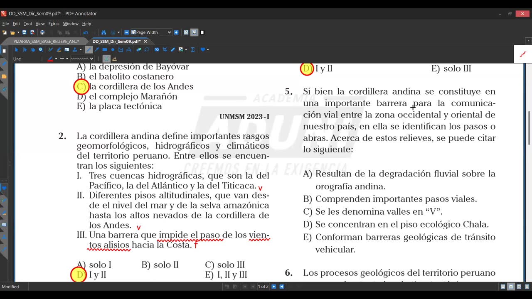532x299 pixels.
Task: Click the page number field 1 of 2
Action: (x=263, y=287)
